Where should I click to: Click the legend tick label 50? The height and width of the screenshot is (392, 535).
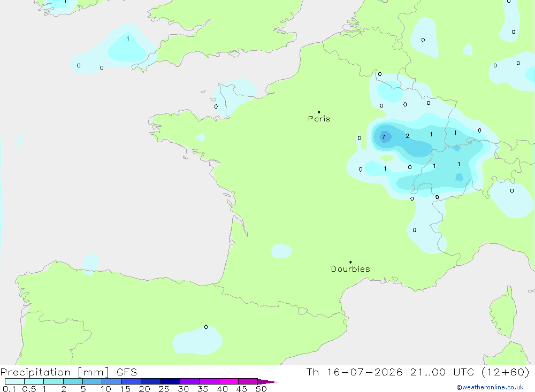point(261,389)
